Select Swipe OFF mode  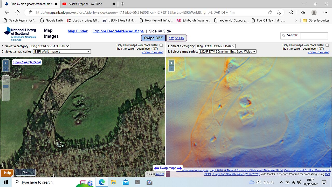(153, 38)
